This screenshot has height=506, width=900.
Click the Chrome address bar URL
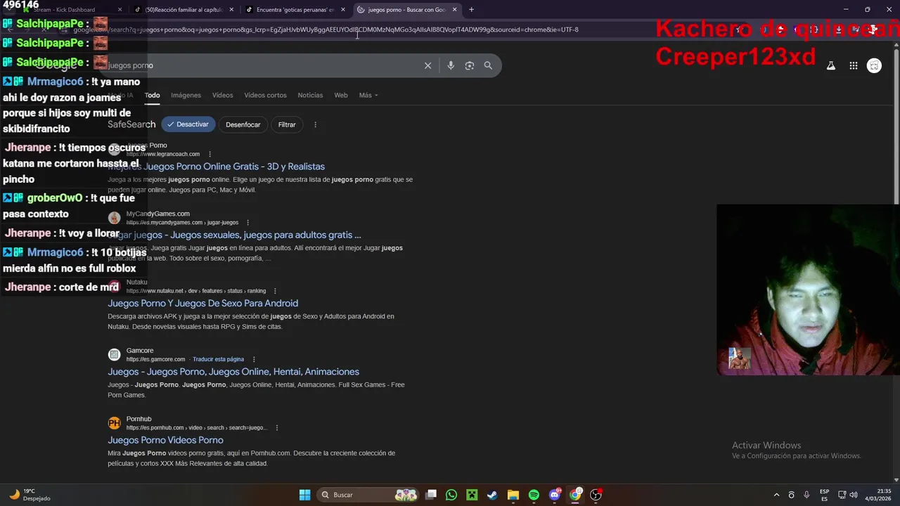pyautogui.click(x=326, y=30)
